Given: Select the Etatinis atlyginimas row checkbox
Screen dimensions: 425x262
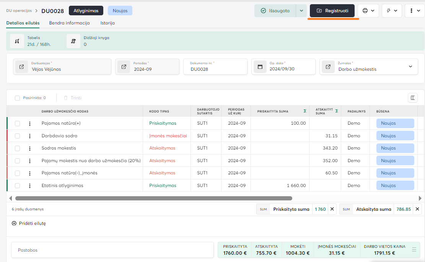Looking at the screenshot, I should point(17,186).
